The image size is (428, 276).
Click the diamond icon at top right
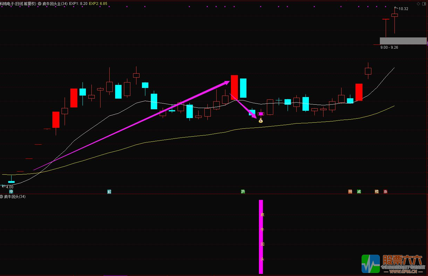pos(418,4)
